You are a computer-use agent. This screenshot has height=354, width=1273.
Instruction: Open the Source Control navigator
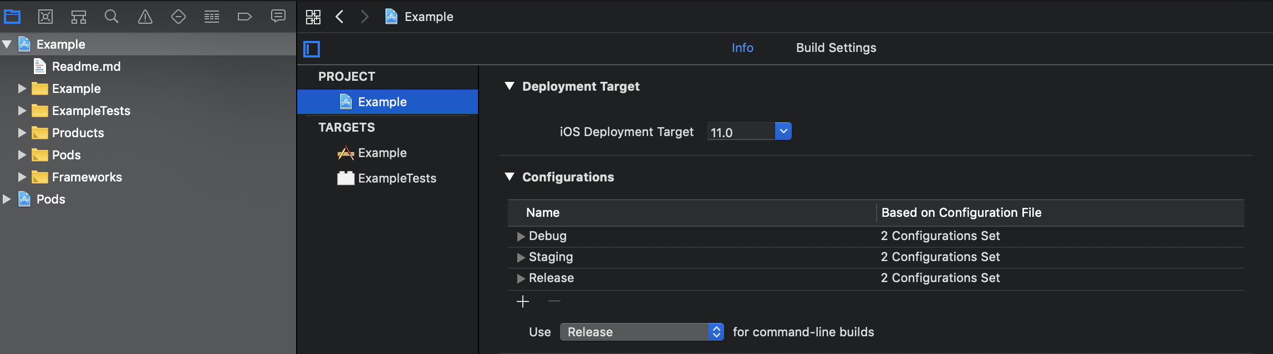(x=45, y=17)
